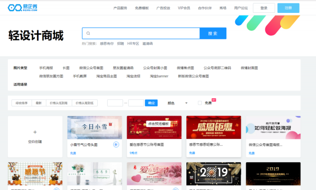Click title 爱在感恩节公众号首图

tap(147, 145)
